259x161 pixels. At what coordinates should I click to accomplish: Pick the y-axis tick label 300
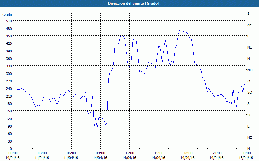[x=9, y=74]
